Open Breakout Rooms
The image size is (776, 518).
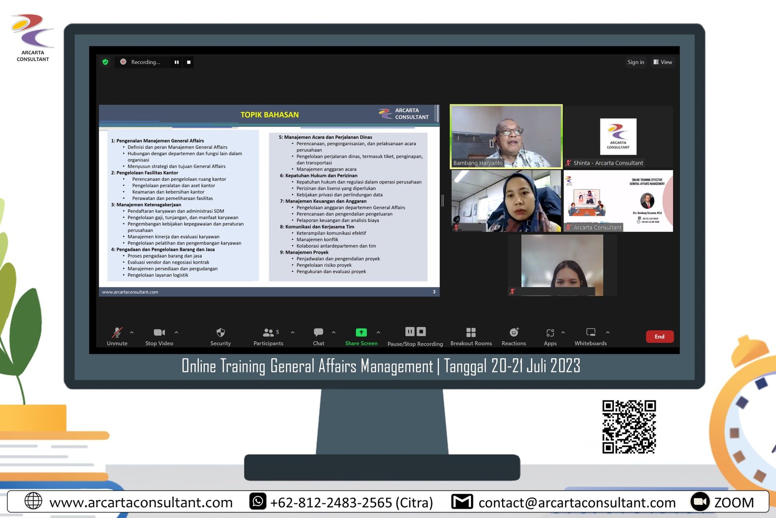(x=470, y=333)
